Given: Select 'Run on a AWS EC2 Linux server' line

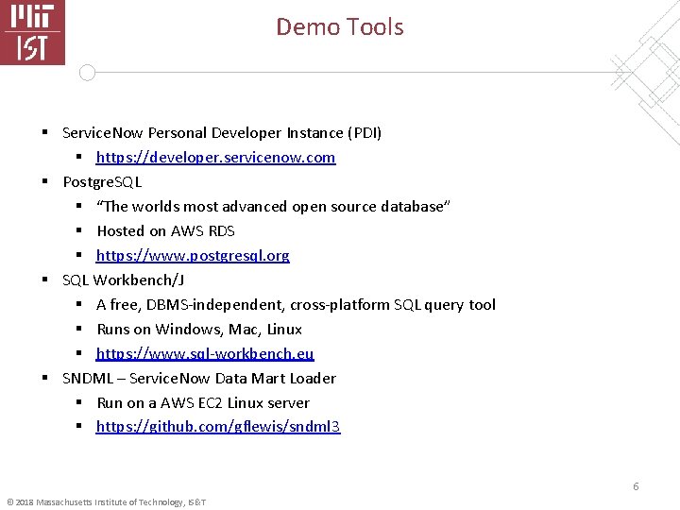Looking at the screenshot, I should (203, 403).
